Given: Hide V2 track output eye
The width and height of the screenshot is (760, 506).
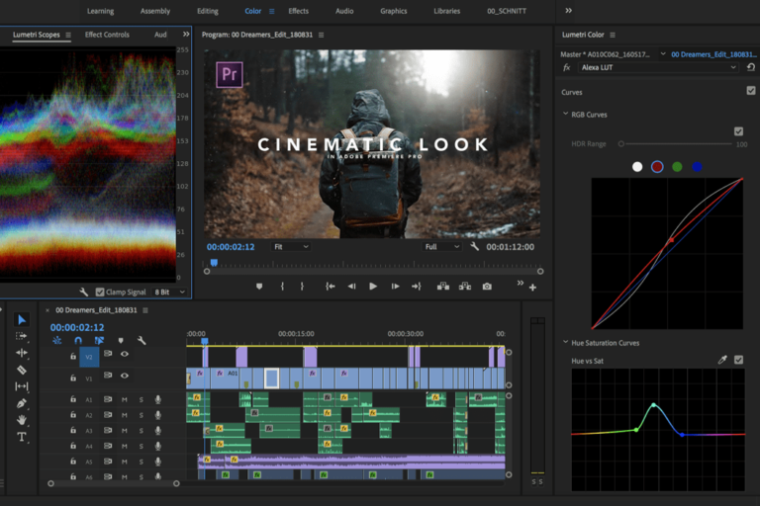Looking at the screenshot, I should [125, 354].
